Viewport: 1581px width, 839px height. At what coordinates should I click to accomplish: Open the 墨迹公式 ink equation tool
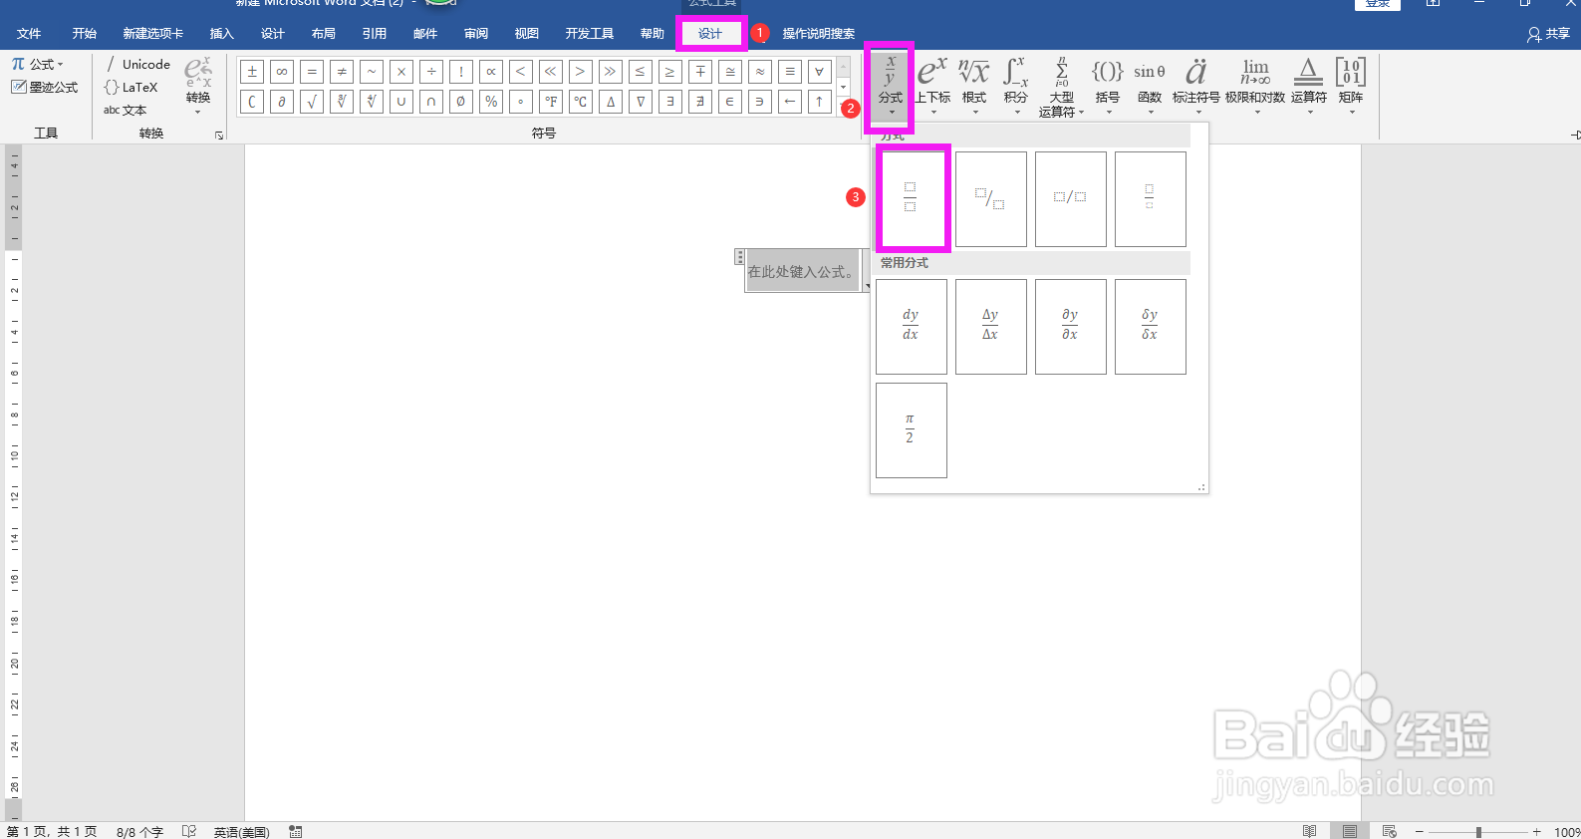pyautogui.click(x=45, y=88)
